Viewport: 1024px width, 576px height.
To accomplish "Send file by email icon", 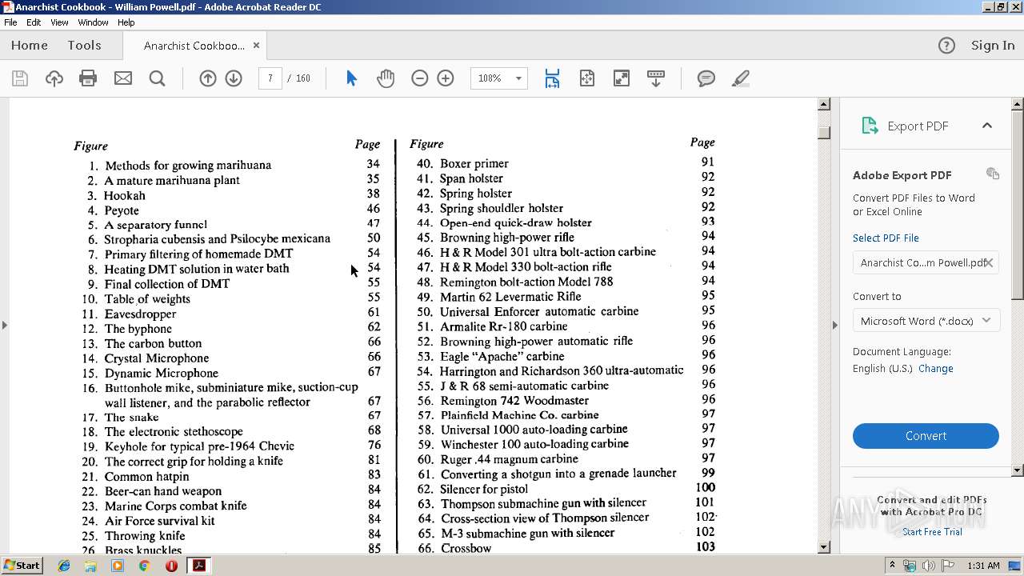I will pos(123,78).
